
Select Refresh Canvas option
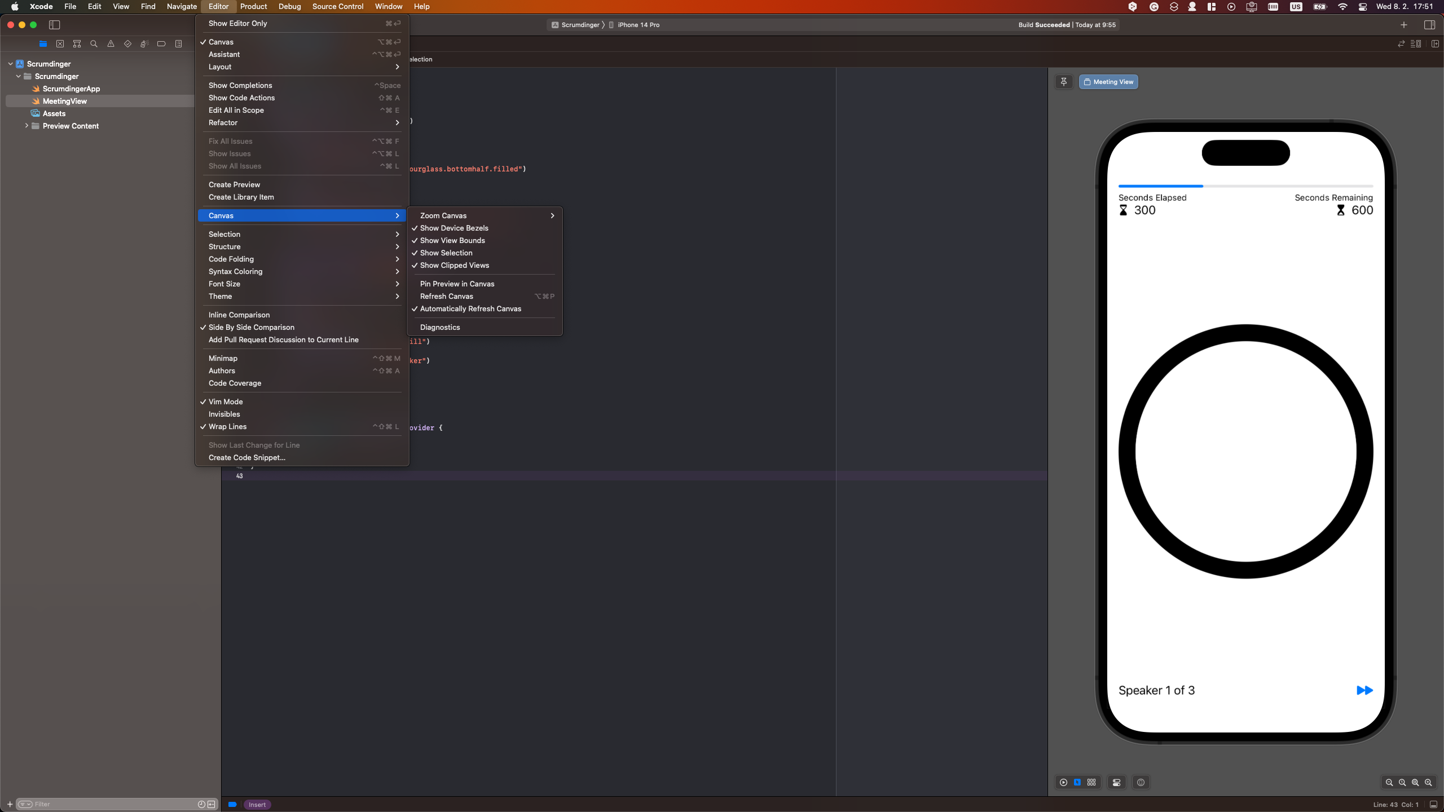446,295
